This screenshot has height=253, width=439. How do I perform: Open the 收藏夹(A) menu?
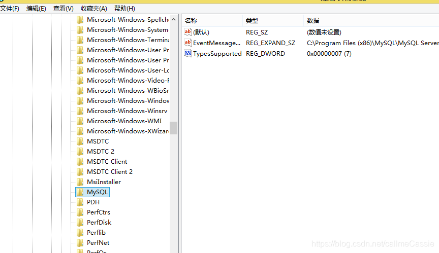(x=94, y=9)
